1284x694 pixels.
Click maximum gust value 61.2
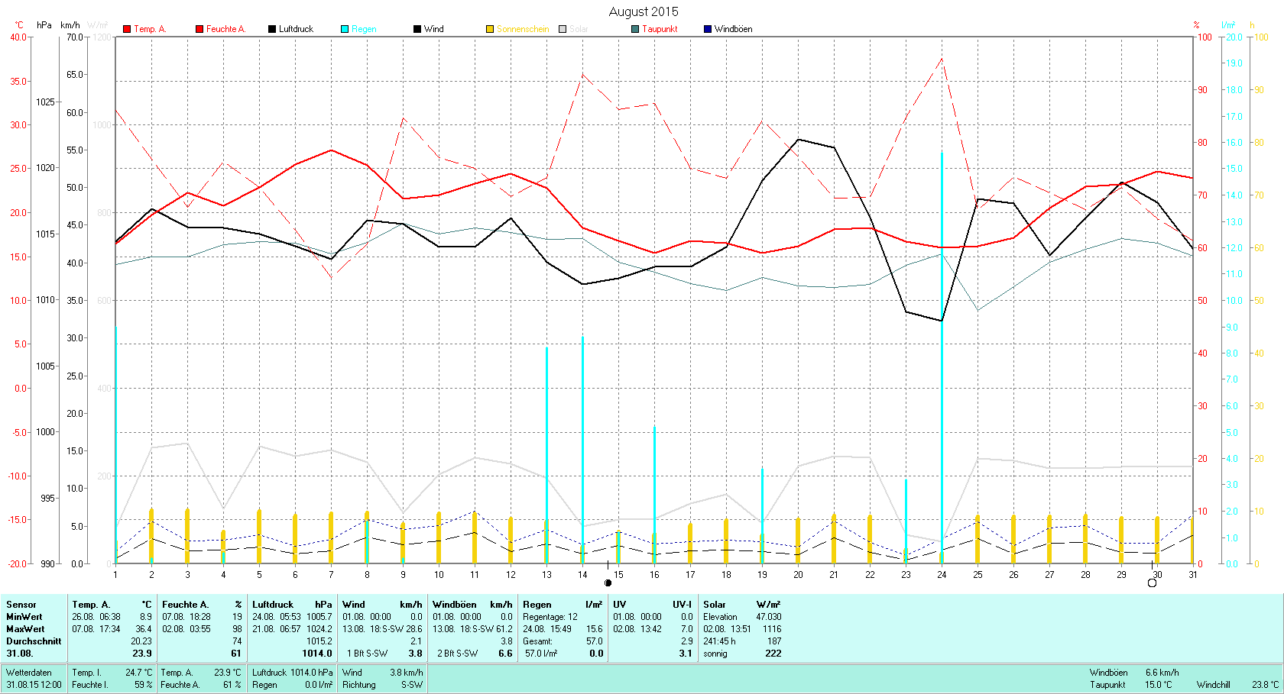(504, 629)
